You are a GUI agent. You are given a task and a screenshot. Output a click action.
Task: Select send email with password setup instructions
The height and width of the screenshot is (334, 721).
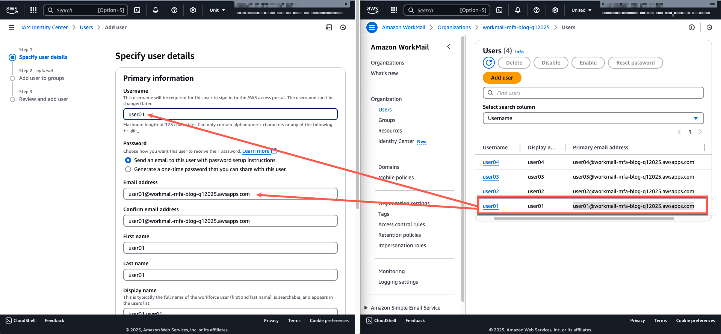(x=128, y=160)
